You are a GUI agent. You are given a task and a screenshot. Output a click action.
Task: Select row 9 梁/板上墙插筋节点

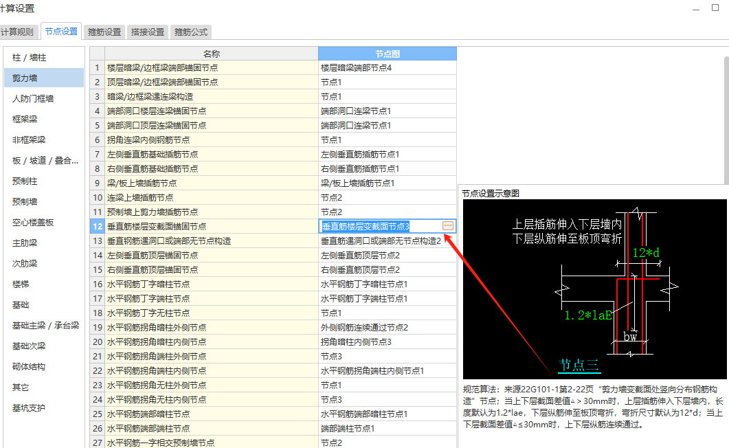pos(212,183)
